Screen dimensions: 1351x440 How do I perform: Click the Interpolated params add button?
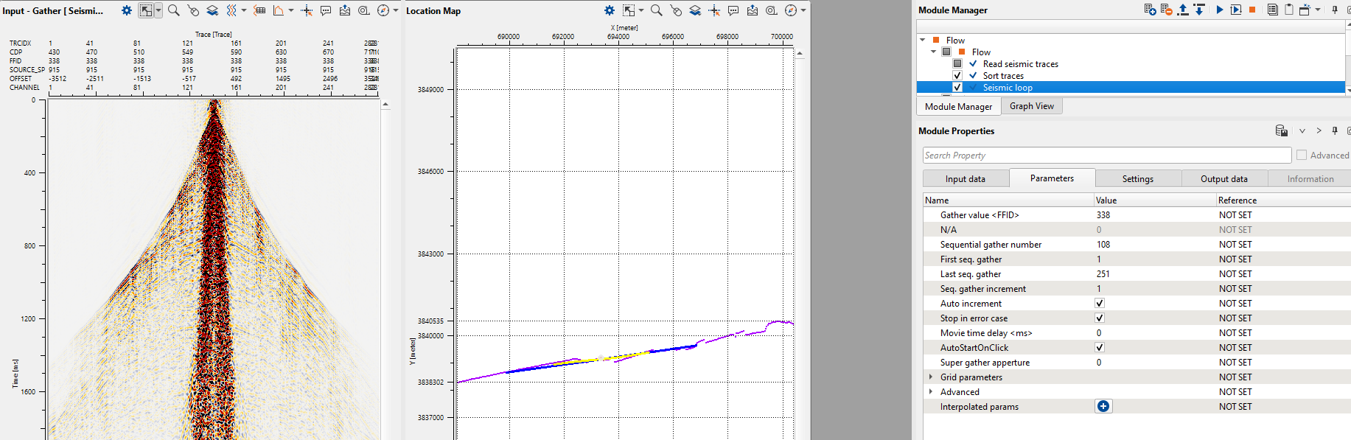(x=1103, y=407)
